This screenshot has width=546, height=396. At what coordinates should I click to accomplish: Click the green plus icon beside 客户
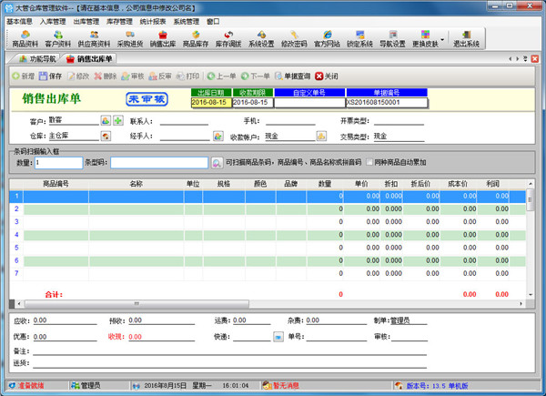pos(118,121)
